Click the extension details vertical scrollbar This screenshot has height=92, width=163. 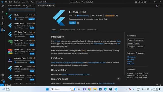pos(124,54)
